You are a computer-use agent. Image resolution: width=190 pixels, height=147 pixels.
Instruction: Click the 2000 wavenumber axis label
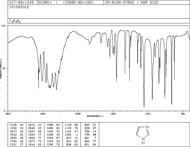78,114
